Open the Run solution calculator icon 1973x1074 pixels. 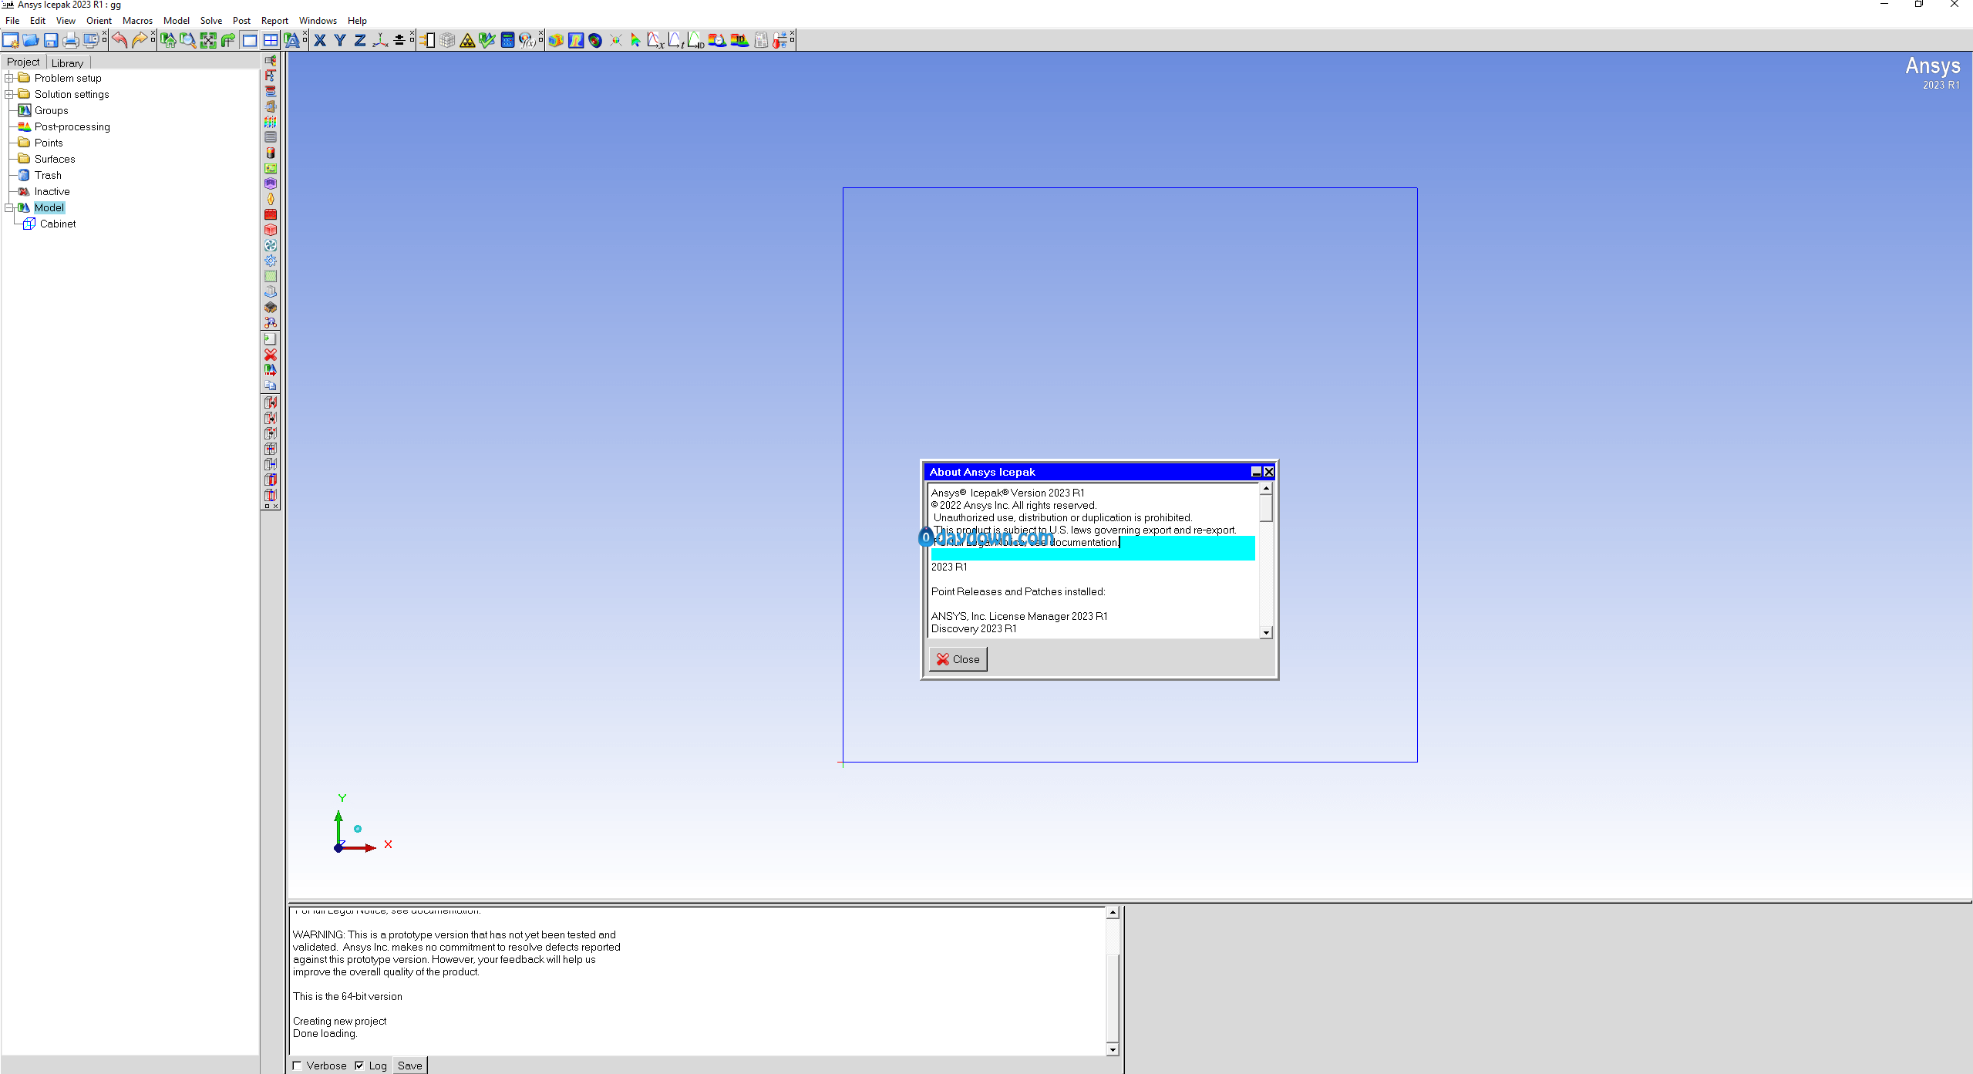coord(507,40)
